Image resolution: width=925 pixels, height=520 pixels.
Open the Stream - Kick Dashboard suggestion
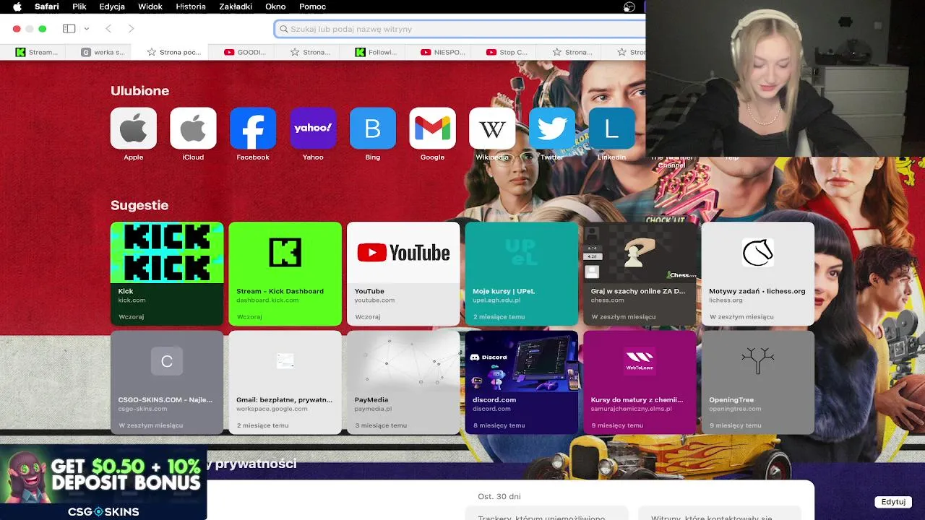285,274
